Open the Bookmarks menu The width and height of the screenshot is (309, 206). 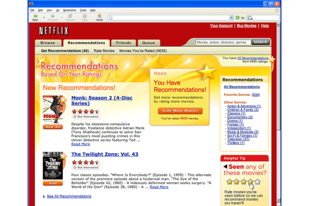tap(70, 10)
